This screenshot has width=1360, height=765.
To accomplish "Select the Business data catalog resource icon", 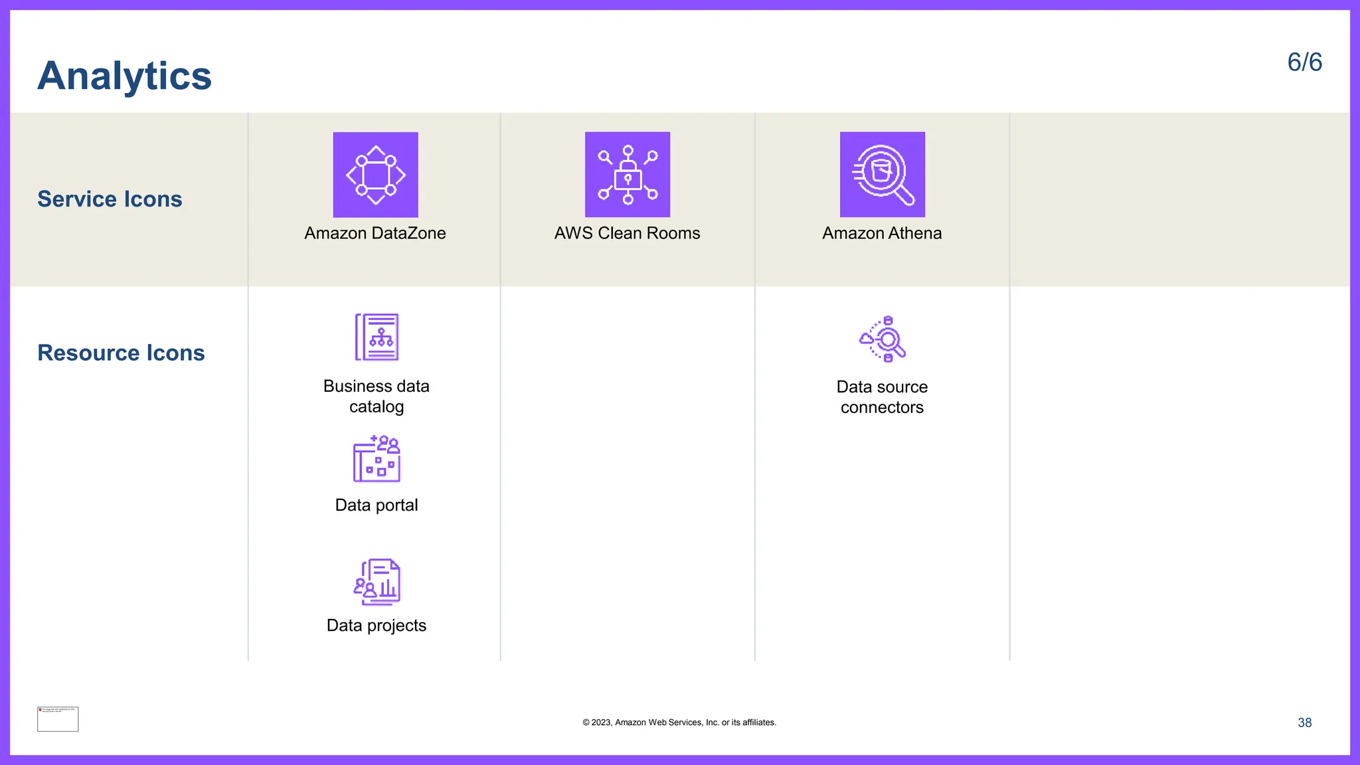I will 377,337.
